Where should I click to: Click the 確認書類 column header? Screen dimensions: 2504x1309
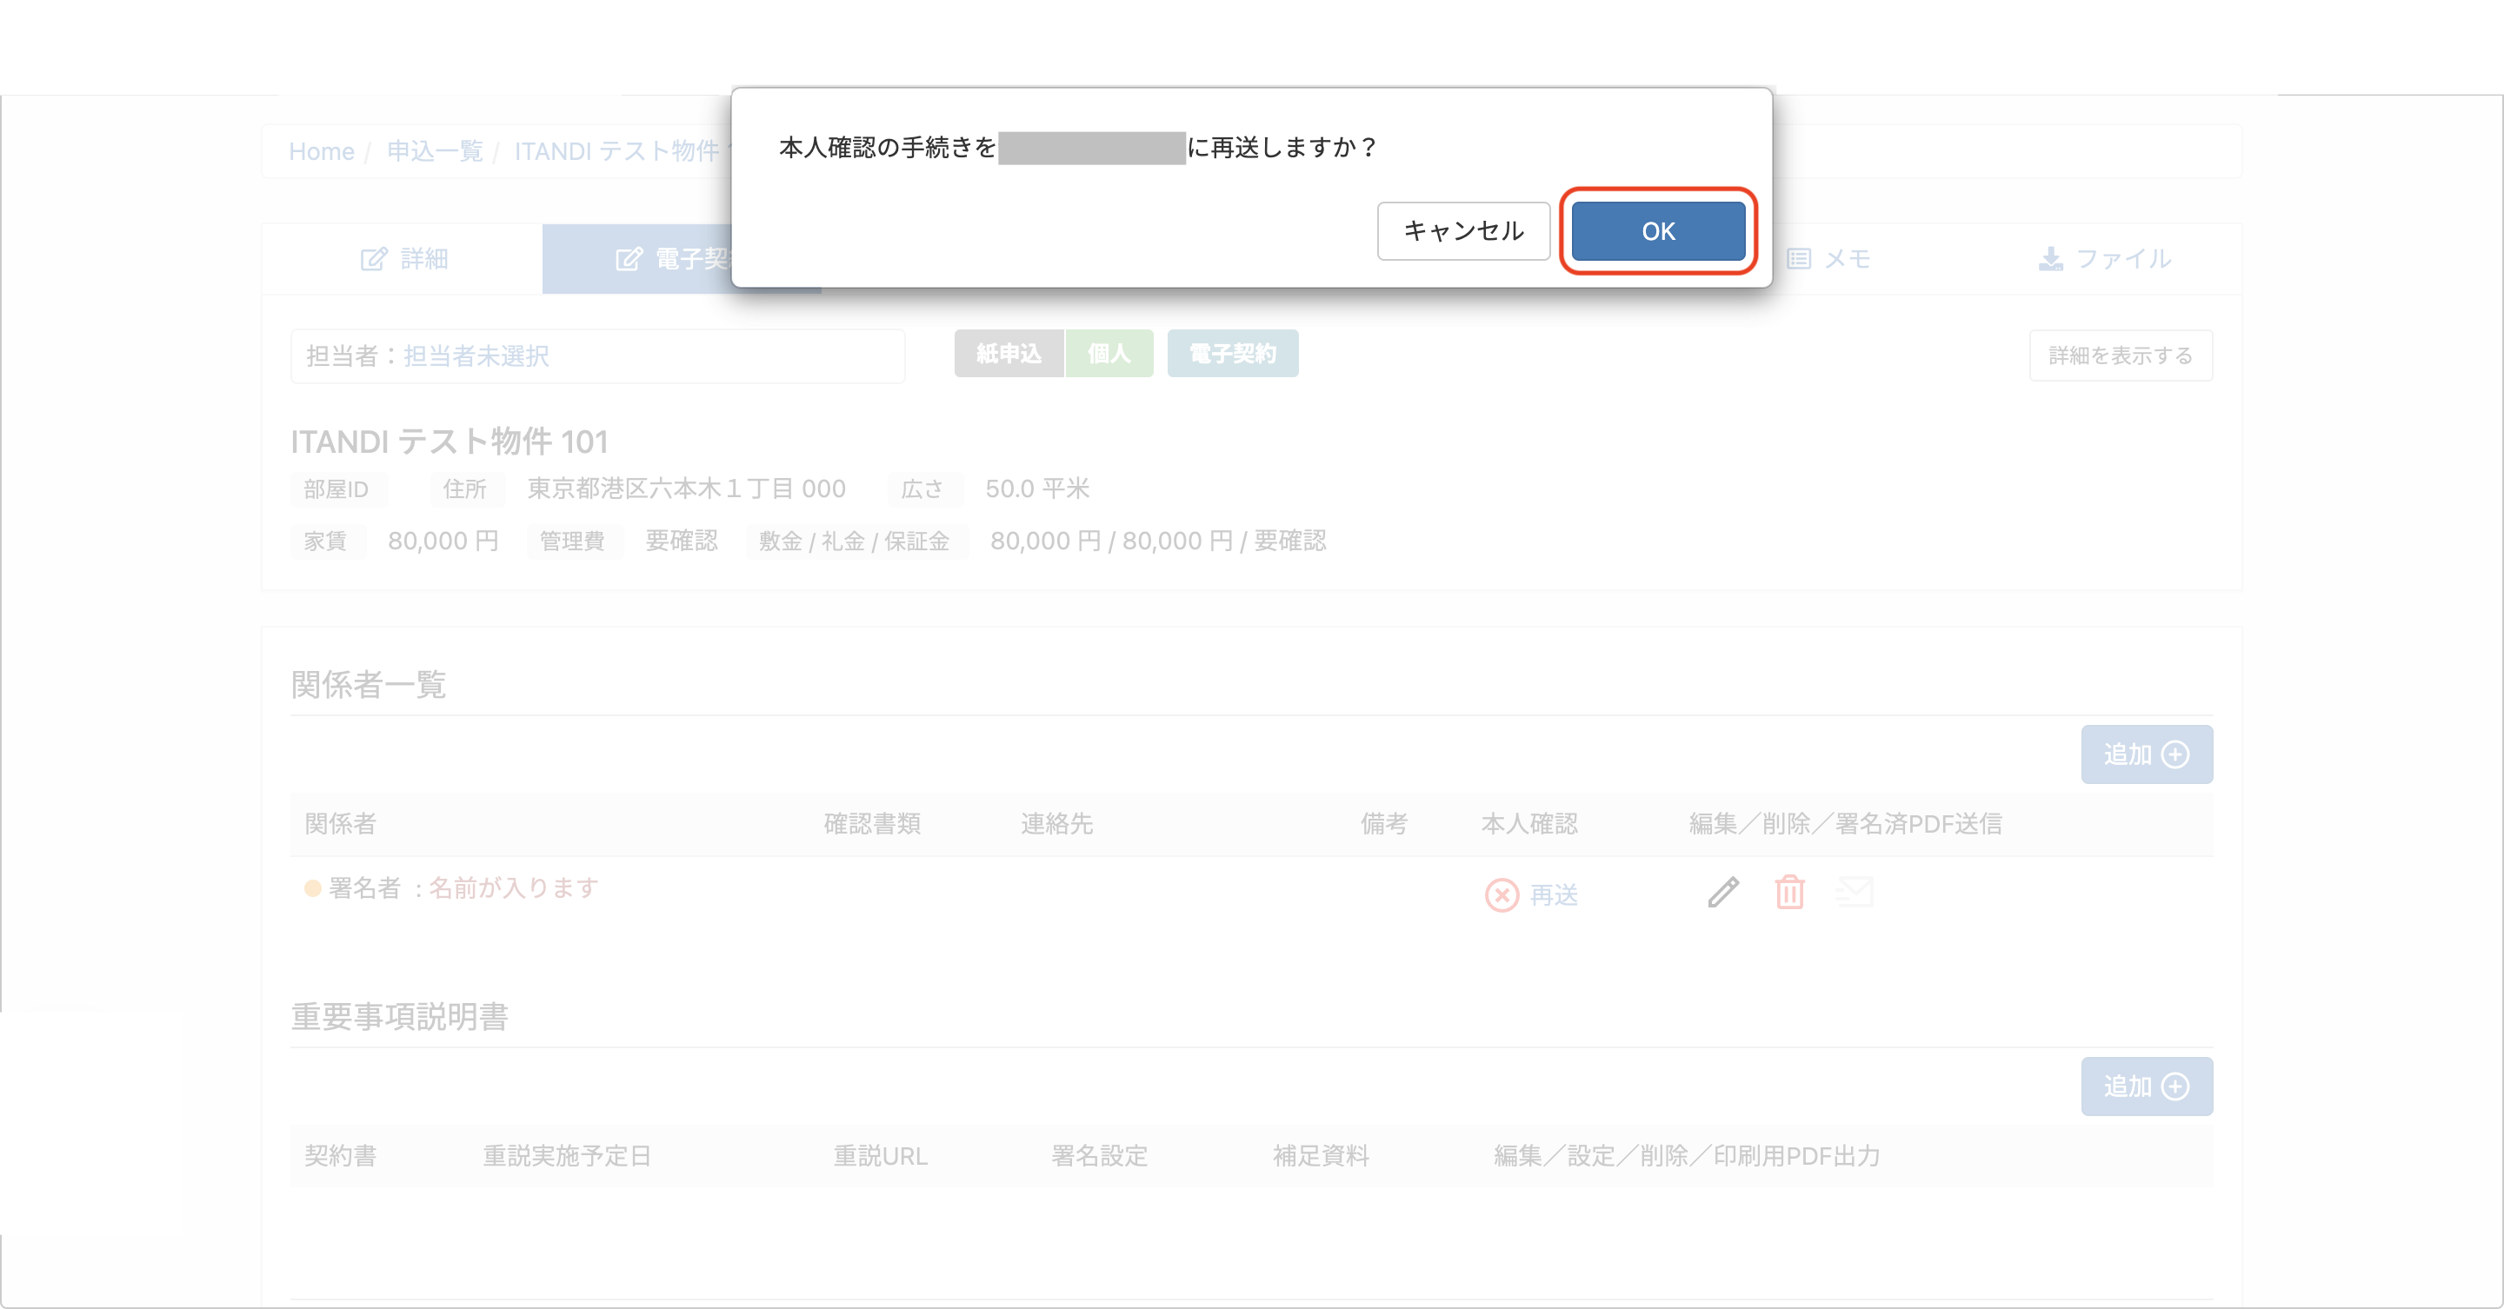click(x=872, y=824)
